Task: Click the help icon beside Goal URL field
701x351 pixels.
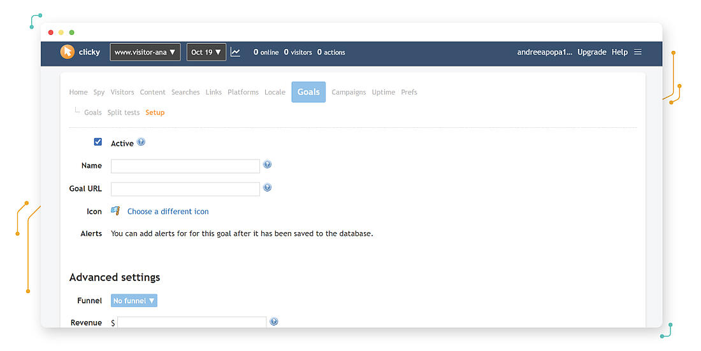Action: point(268,188)
